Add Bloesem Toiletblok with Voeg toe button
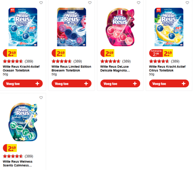 tap(72, 84)
